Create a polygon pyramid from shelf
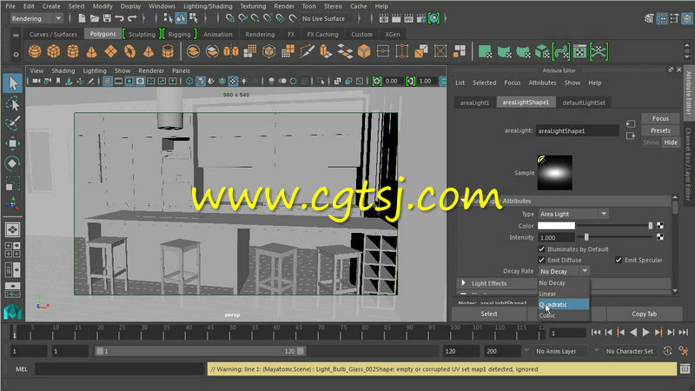Viewport: 695px width, 391px height. (x=149, y=51)
